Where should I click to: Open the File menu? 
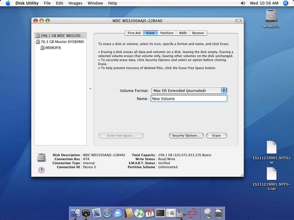[x=47, y=3]
